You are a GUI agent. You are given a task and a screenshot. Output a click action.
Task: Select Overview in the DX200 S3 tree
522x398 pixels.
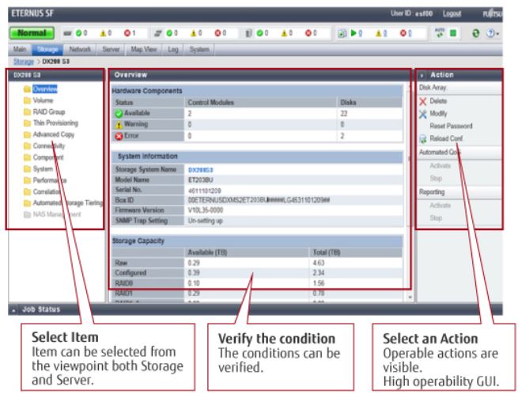click(45, 89)
